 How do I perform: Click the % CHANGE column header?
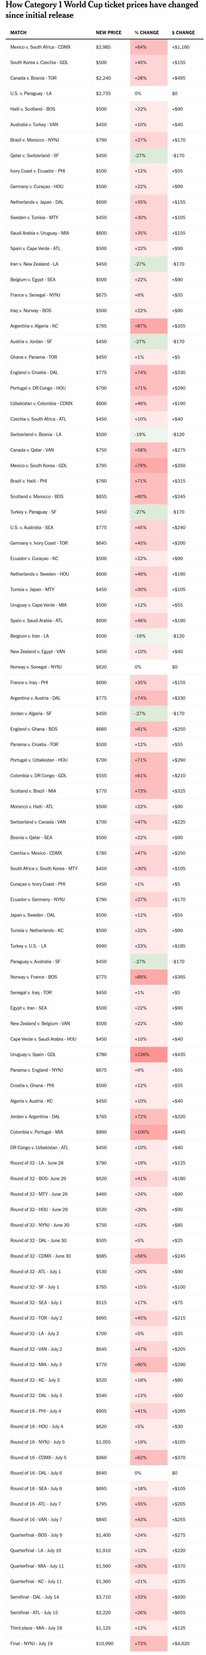point(146,32)
